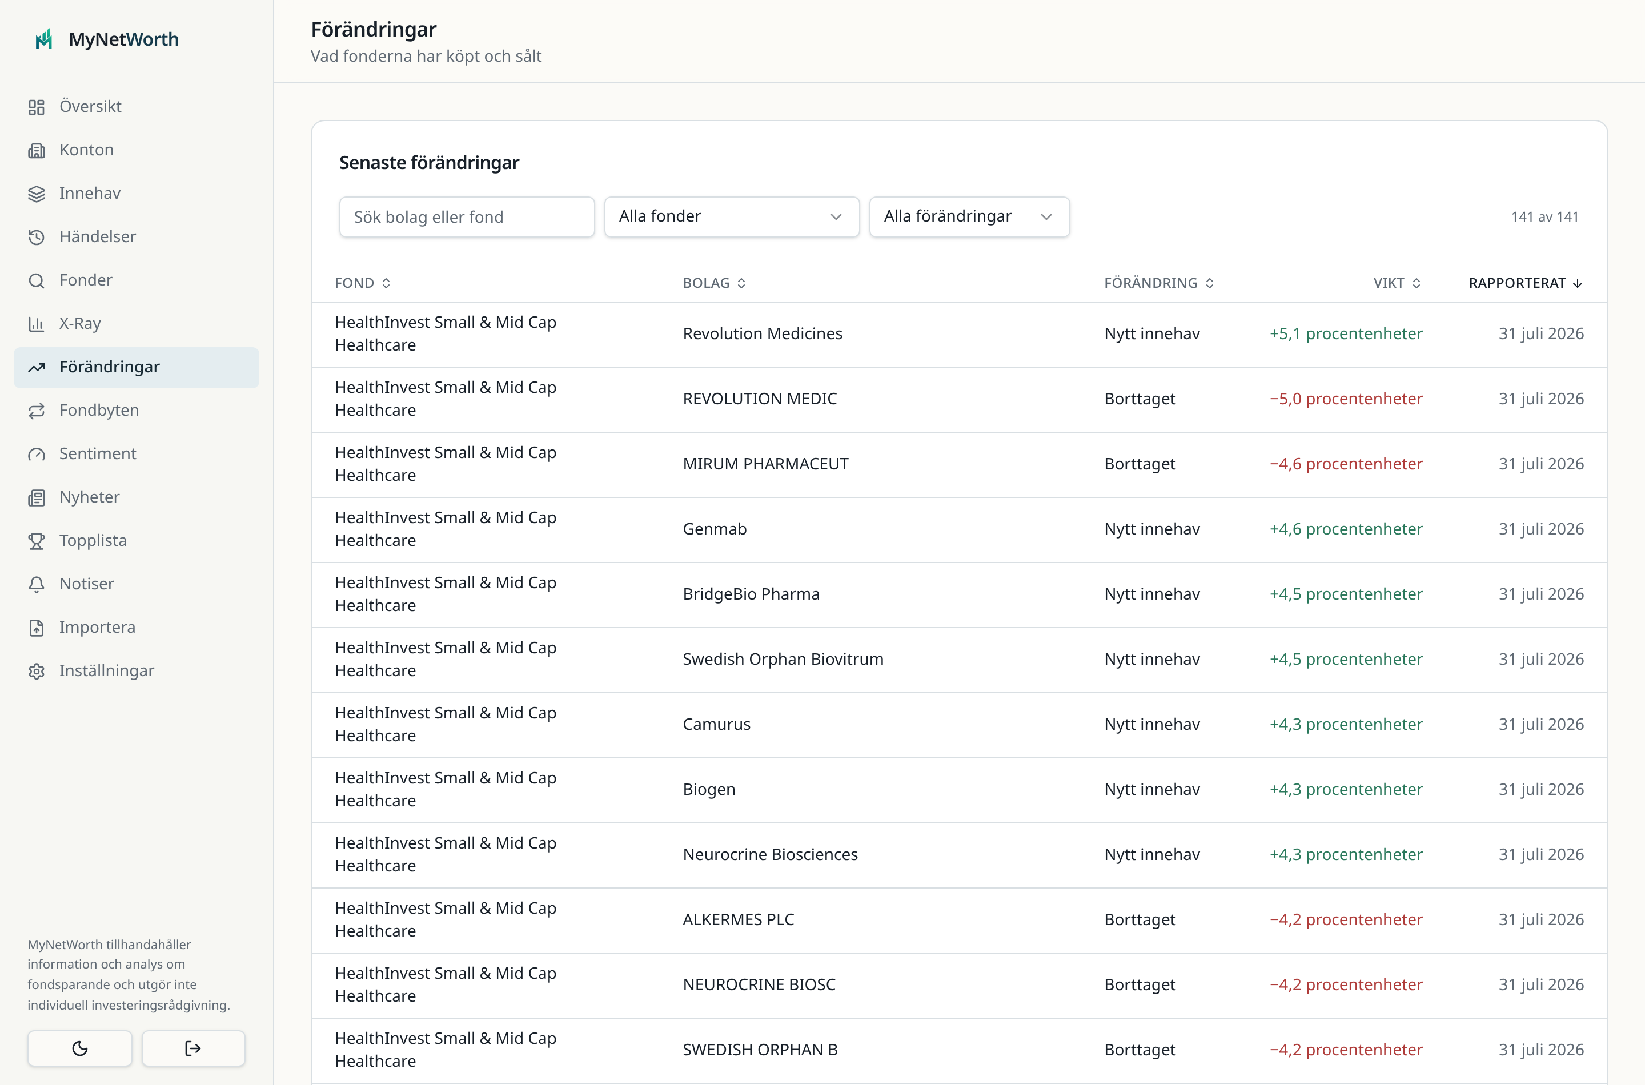Reverse the RAPPORTERAT sort order

pyautogui.click(x=1526, y=283)
